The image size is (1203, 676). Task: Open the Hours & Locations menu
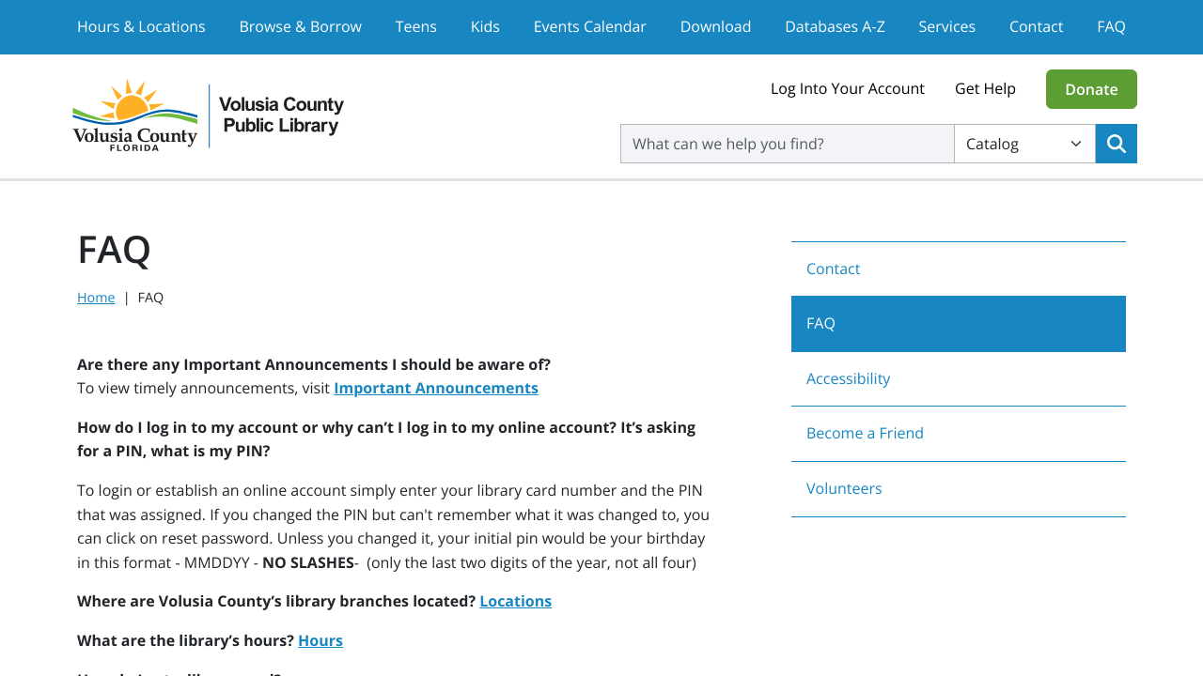pos(141,25)
